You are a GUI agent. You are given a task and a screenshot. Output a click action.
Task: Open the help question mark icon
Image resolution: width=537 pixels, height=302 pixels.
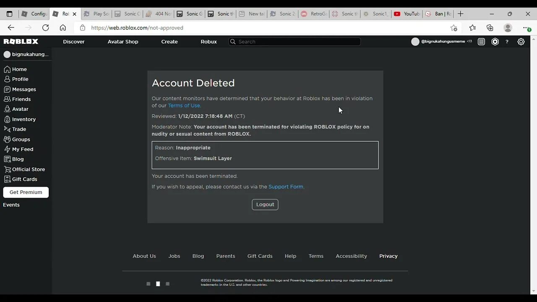[507, 42]
